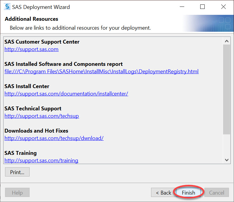Click the Help button
Image resolution: width=234 pixels, height=202 pixels.
[x=17, y=193]
